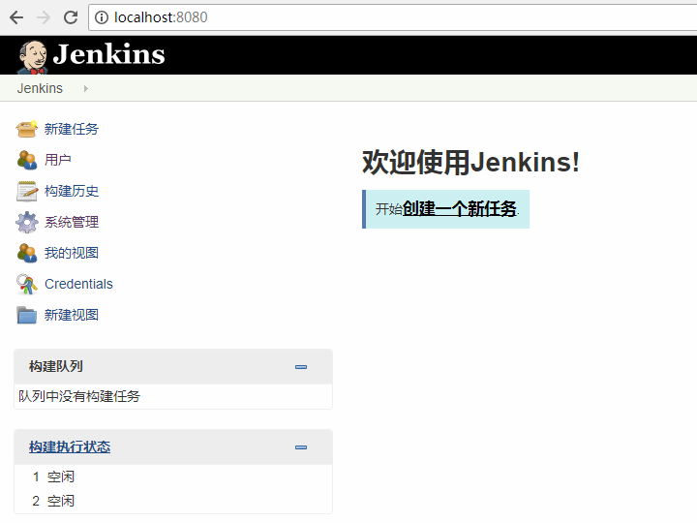Click the site info icon in address bar
Screen dimensions: 697x523
tap(102, 17)
